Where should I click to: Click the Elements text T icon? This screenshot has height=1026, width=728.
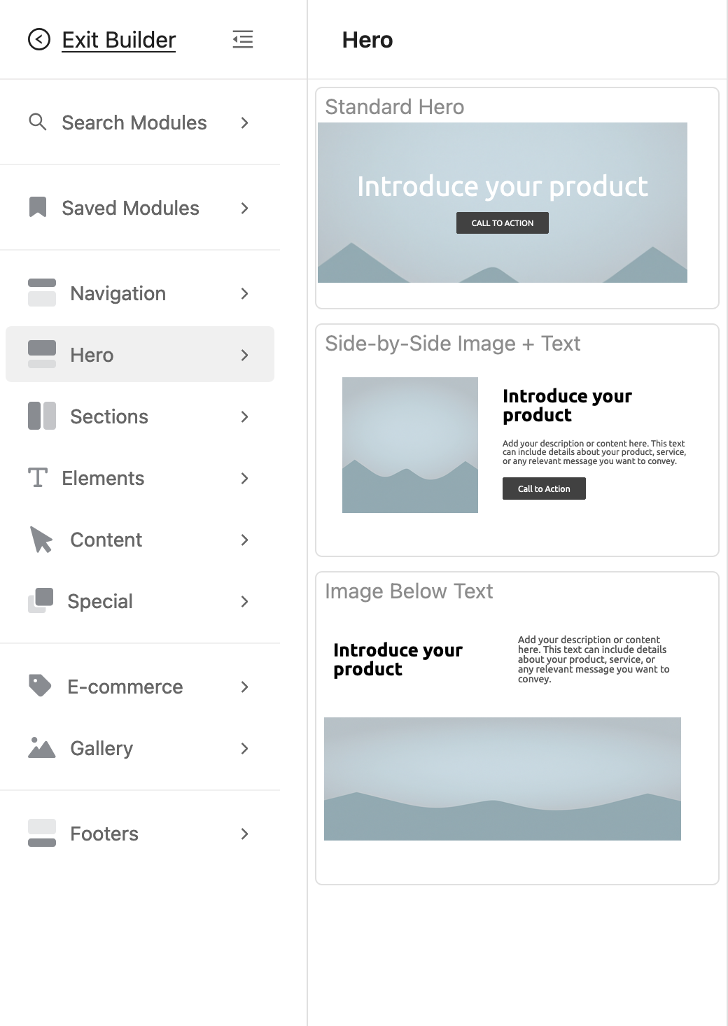coord(38,477)
